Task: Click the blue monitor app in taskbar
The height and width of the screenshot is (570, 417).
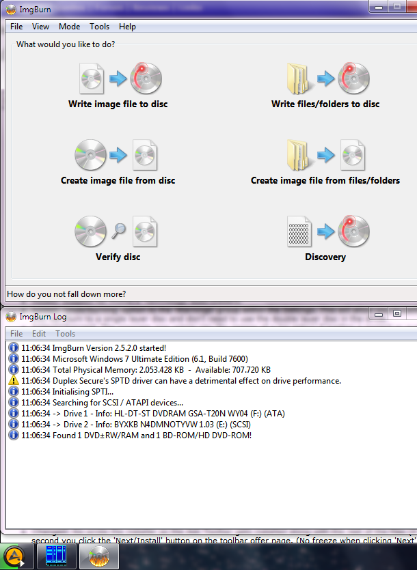Action: tap(57, 556)
